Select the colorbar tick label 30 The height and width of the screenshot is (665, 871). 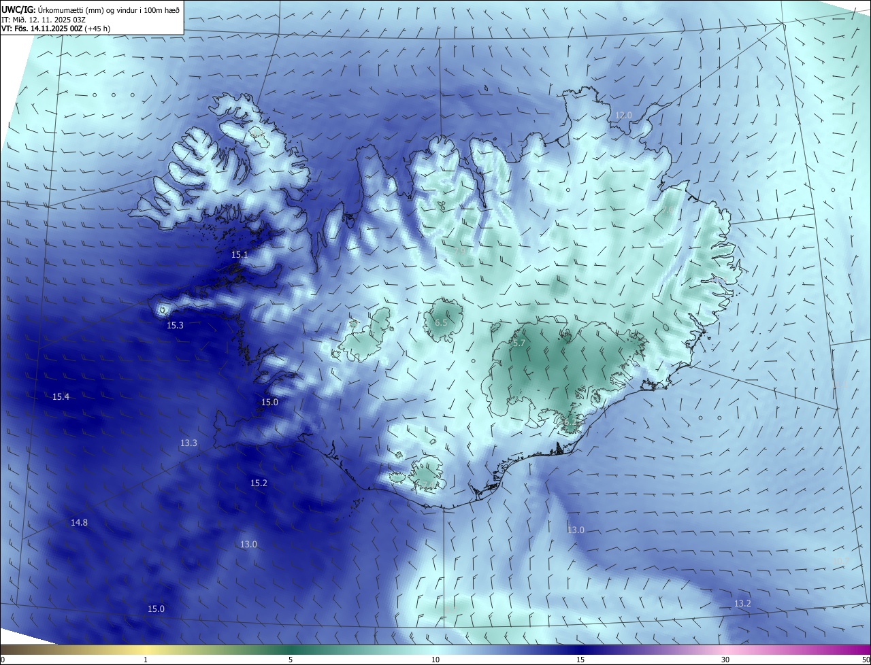click(x=725, y=660)
